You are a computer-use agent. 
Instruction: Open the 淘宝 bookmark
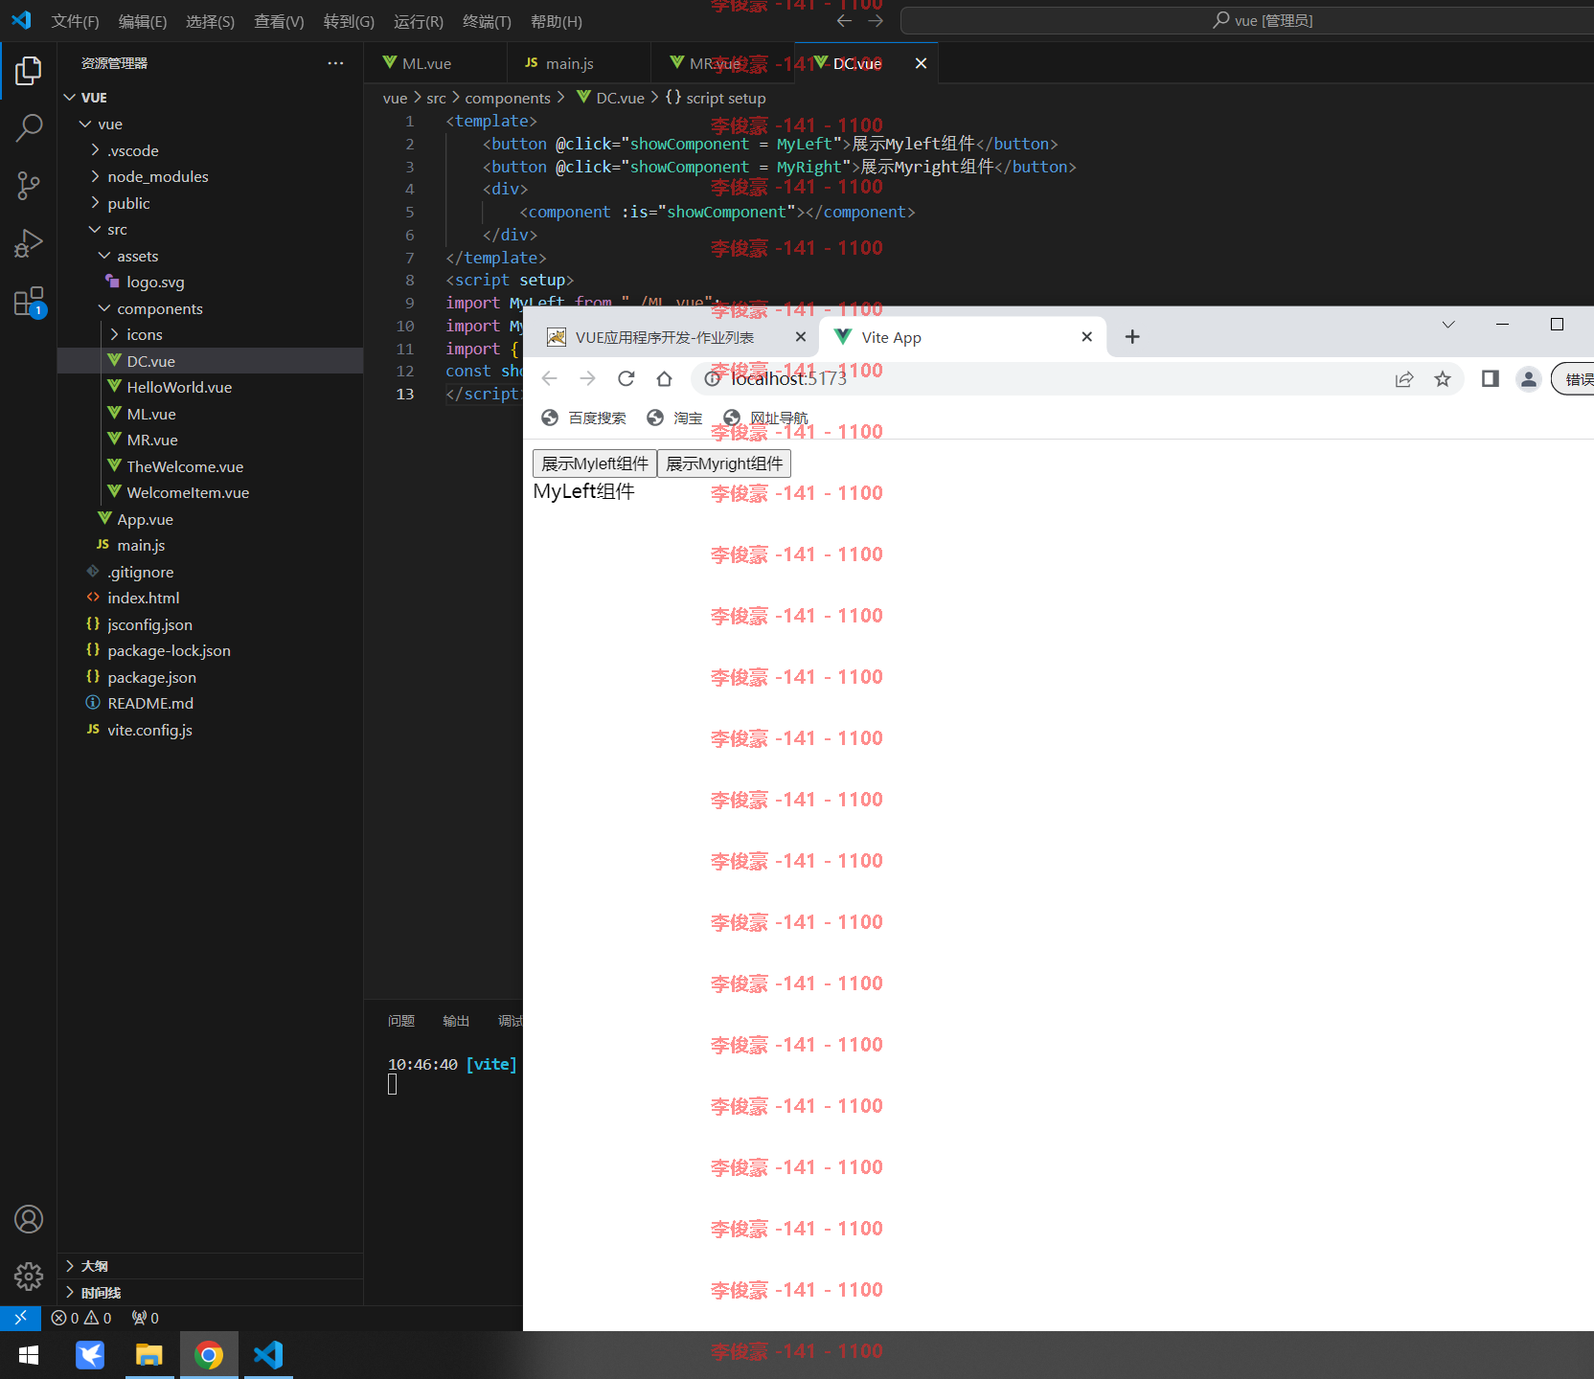pyautogui.click(x=674, y=418)
